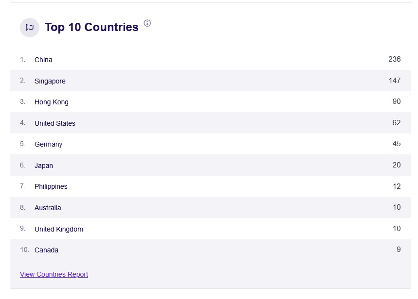Viewport: 418px width, 299px height.
Task: Click the Philippines entry
Action: 51,186
